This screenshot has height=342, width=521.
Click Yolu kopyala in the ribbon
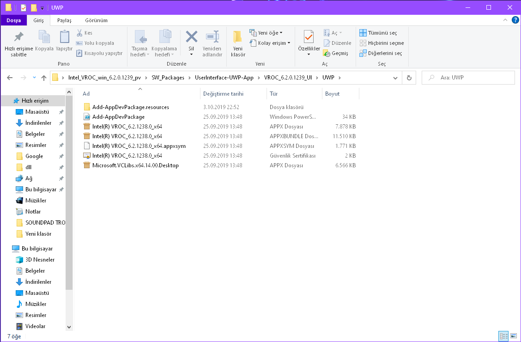point(95,43)
